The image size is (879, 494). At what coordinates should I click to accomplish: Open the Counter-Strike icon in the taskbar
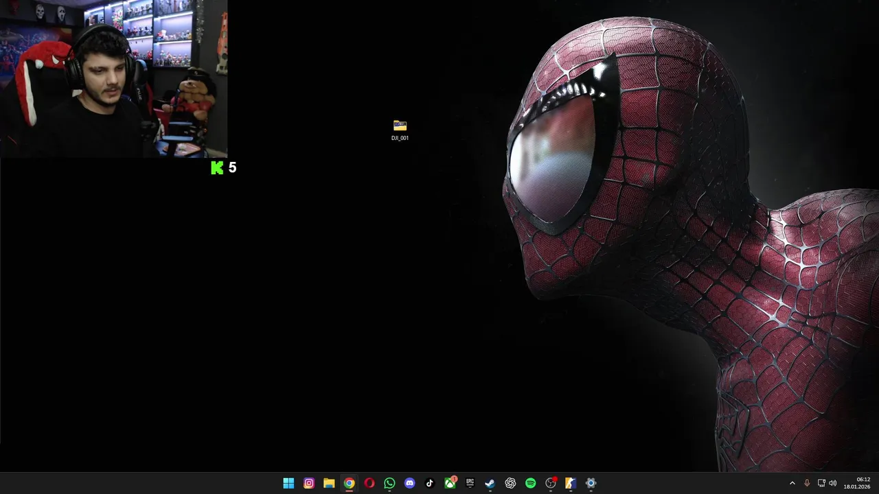pyautogui.click(x=570, y=483)
